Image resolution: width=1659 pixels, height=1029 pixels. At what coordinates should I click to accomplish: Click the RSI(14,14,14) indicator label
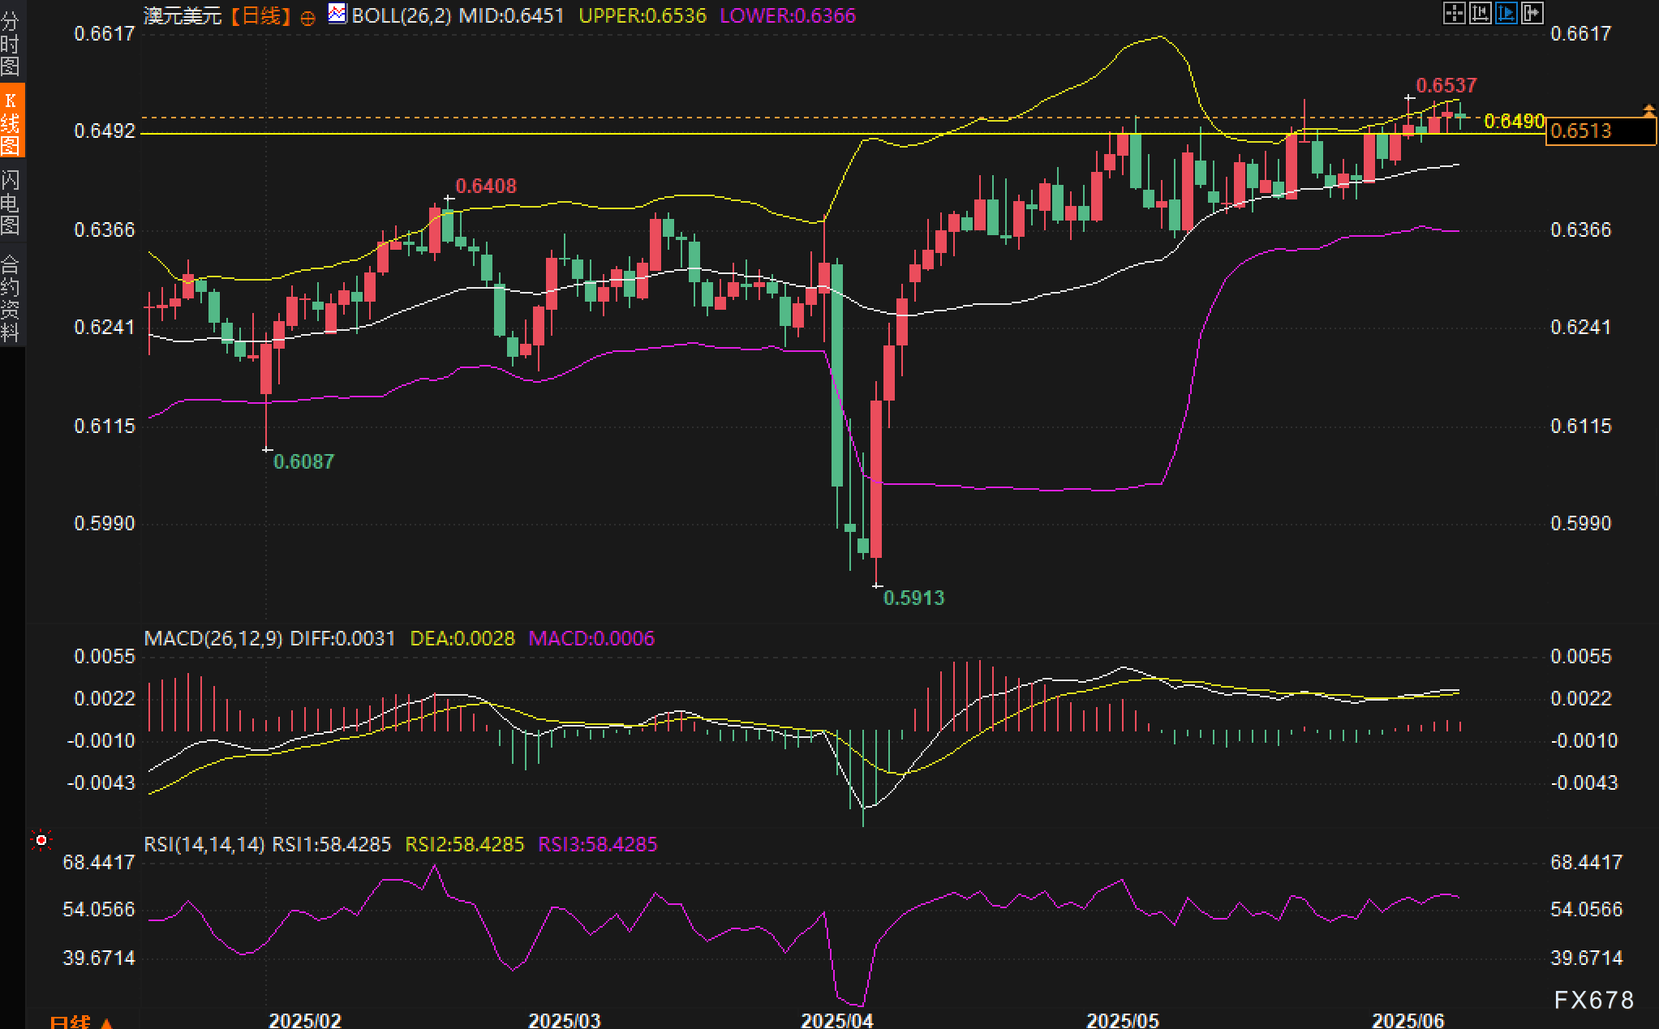[x=204, y=844]
